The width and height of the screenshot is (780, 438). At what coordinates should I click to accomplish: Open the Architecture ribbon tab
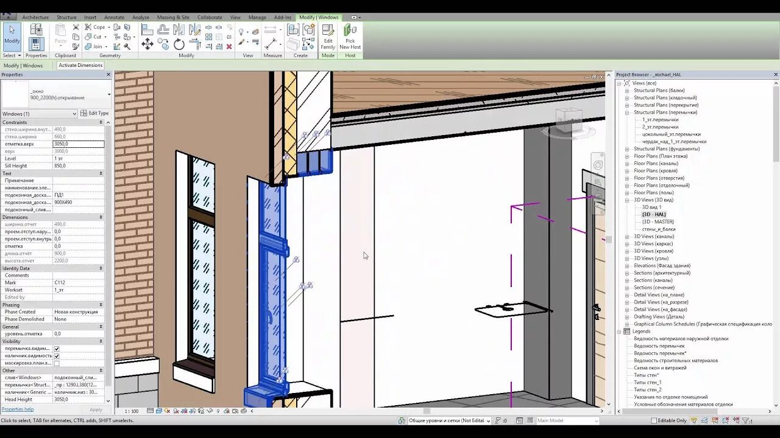(x=35, y=17)
